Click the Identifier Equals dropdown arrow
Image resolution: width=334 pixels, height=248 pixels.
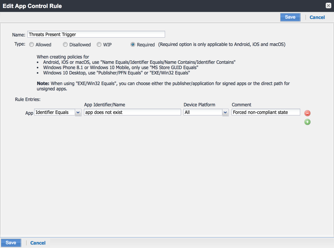78,112
